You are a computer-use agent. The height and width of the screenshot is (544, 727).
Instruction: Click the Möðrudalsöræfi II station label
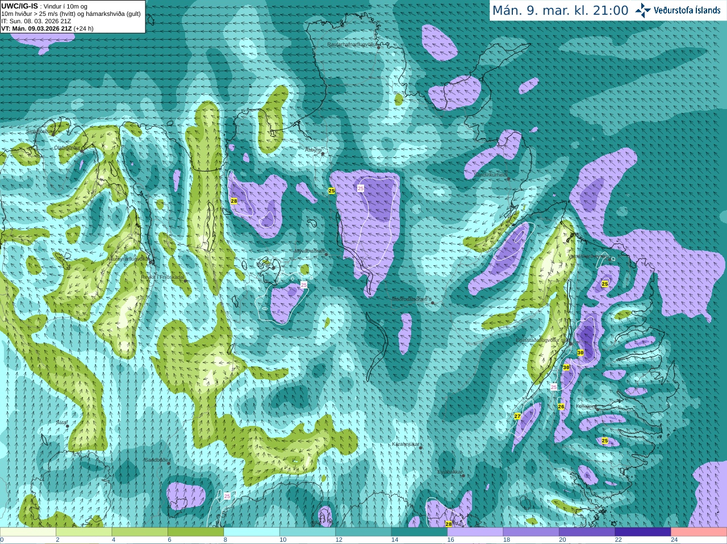(x=412, y=299)
